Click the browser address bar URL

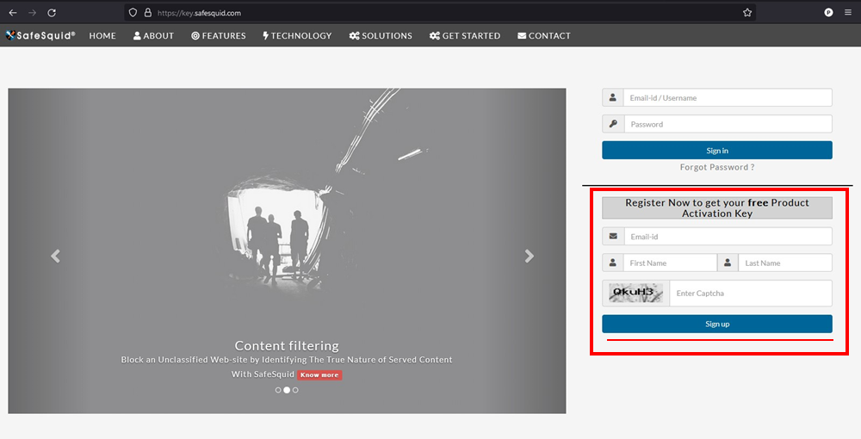pyautogui.click(x=200, y=13)
